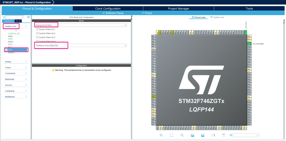Select the SYS peripheral
The image size is (286, 141).
click(x=16, y=50)
